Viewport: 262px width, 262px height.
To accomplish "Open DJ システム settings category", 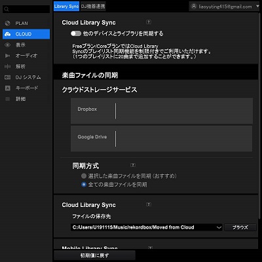I will tap(26, 77).
